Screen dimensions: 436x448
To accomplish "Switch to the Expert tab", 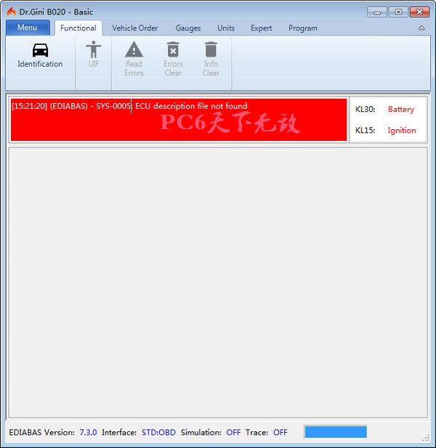I will pos(261,28).
